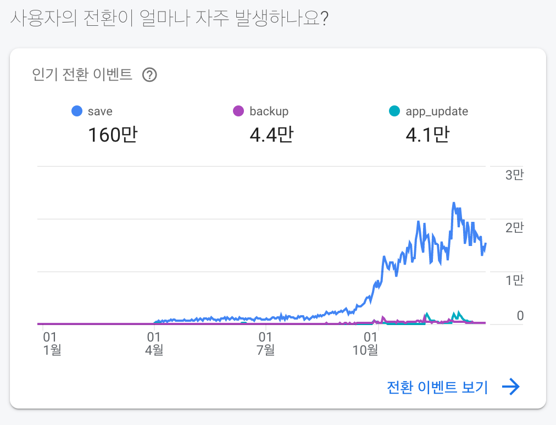
Task: Click the 인기 전환 이벤트 card title
Action: point(82,75)
